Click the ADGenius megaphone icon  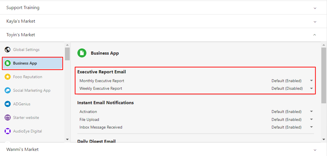pyautogui.click(x=8, y=104)
